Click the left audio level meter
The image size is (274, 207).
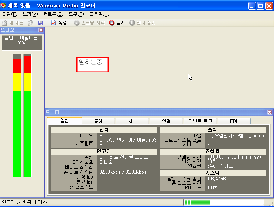point(17,115)
